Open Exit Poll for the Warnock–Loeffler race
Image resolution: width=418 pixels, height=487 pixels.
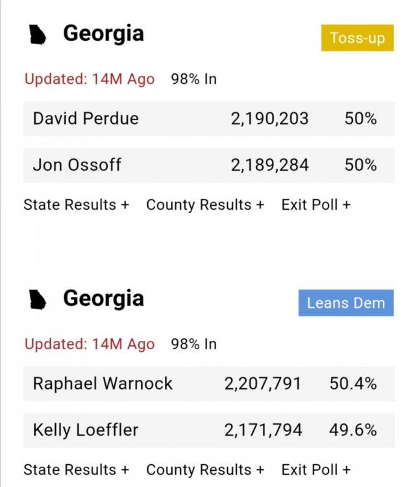pos(315,469)
